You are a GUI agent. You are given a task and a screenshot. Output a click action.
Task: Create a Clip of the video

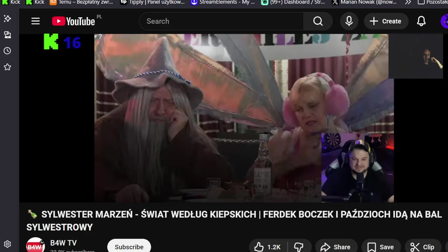click(x=422, y=247)
